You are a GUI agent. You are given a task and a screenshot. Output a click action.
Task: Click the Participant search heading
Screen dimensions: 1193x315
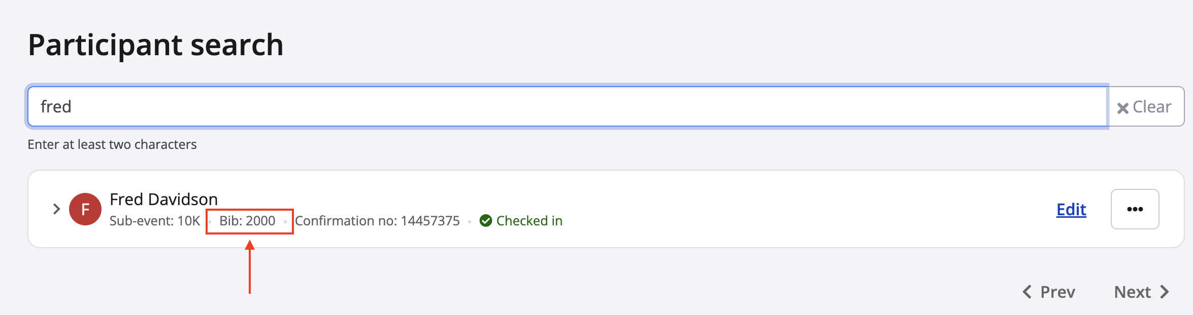(155, 45)
